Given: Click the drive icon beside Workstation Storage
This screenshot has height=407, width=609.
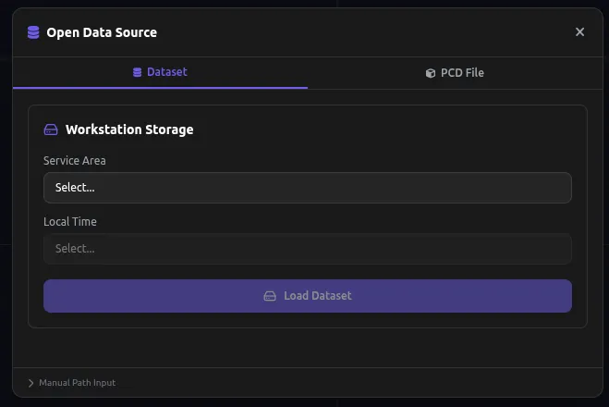Looking at the screenshot, I should [51, 129].
